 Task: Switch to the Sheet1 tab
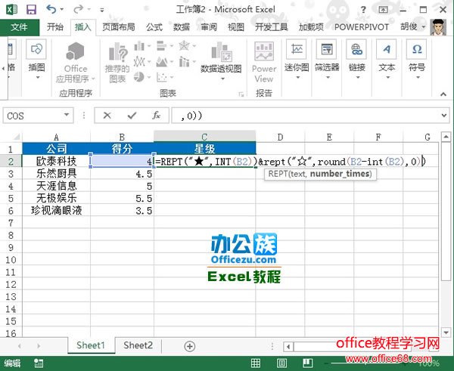[91, 345]
